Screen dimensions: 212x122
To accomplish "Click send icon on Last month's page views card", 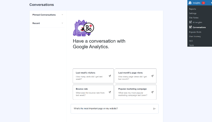I will 152,76.
